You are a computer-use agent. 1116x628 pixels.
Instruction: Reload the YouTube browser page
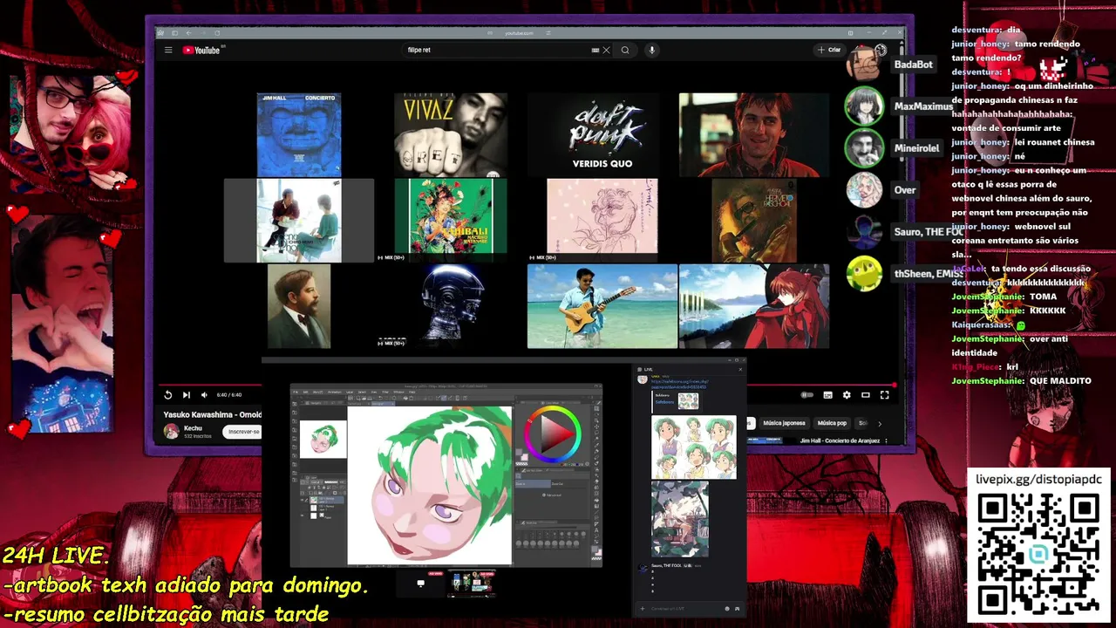(217, 33)
